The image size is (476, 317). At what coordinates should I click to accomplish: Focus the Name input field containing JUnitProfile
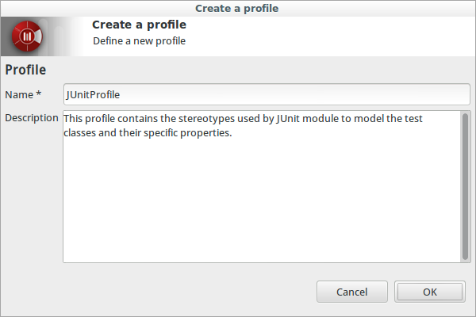click(267, 94)
